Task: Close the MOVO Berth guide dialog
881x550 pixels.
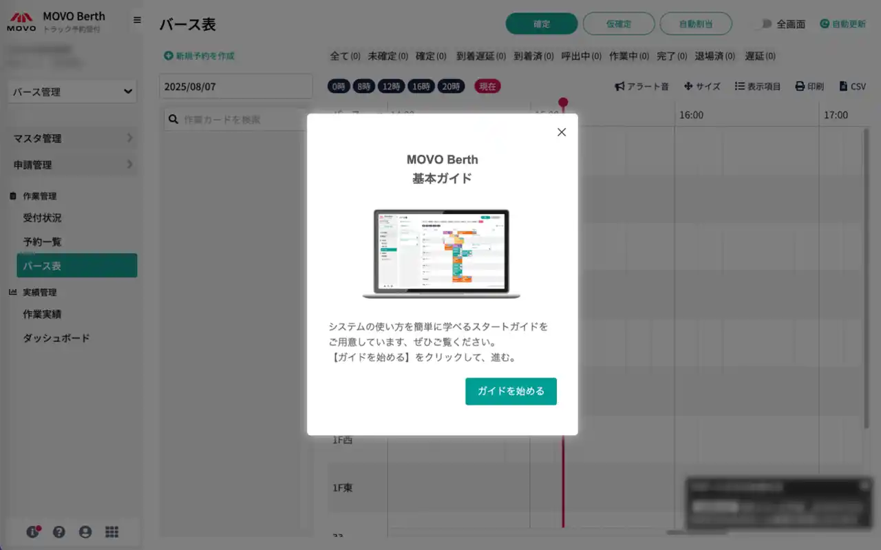Action: click(x=562, y=132)
